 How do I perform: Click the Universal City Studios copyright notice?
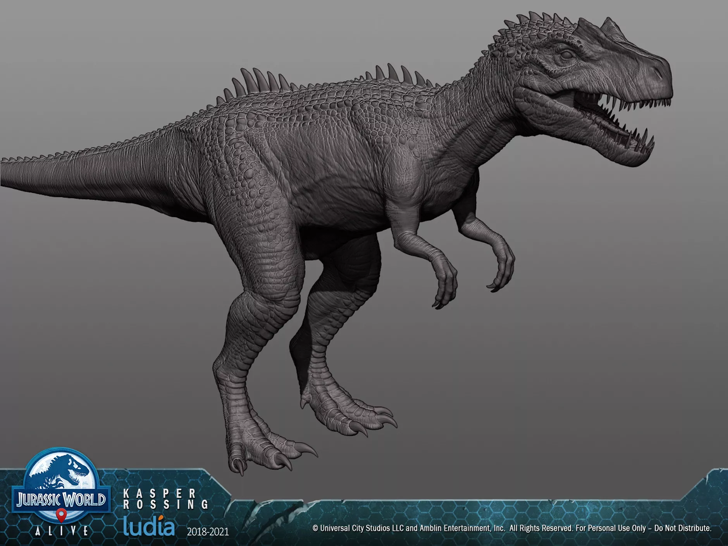511,528
